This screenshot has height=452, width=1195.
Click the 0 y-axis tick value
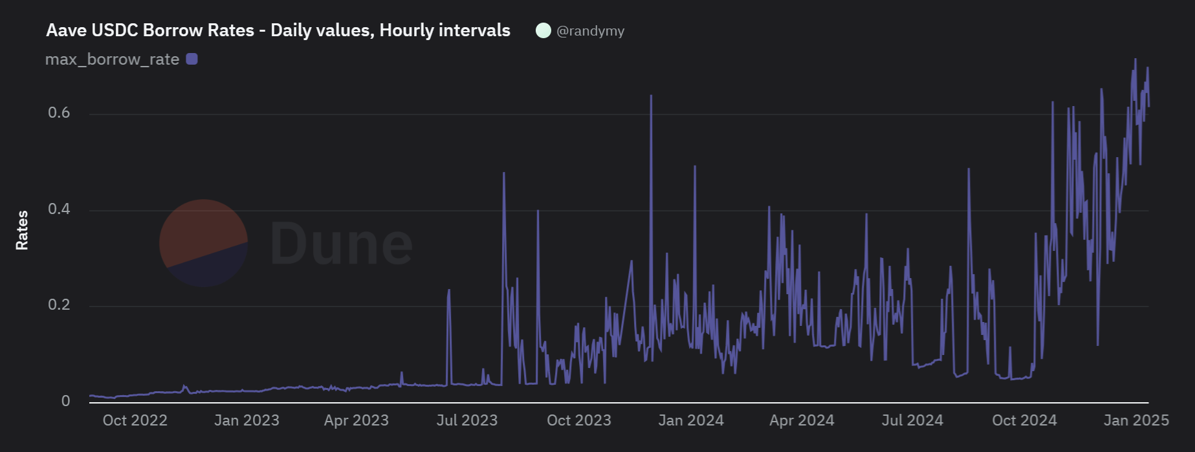[x=65, y=401]
